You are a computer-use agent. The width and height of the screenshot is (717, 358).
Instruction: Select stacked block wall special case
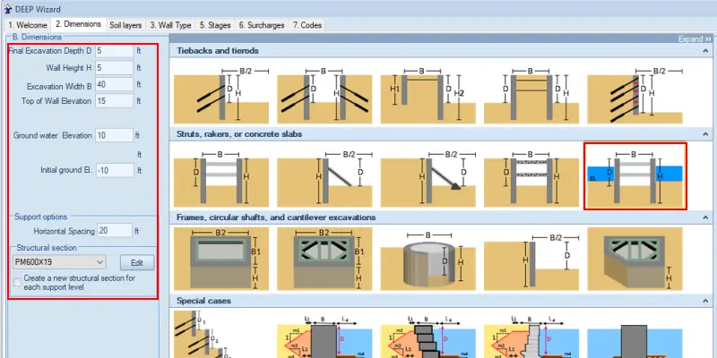coord(428,336)
